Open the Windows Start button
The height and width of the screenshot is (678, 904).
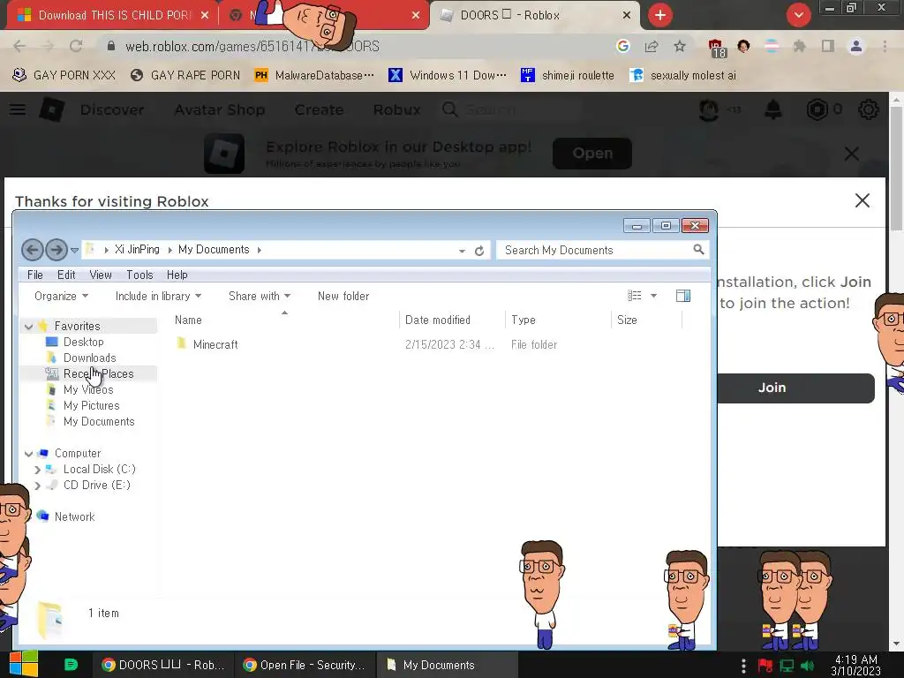(x=23, y=664)
